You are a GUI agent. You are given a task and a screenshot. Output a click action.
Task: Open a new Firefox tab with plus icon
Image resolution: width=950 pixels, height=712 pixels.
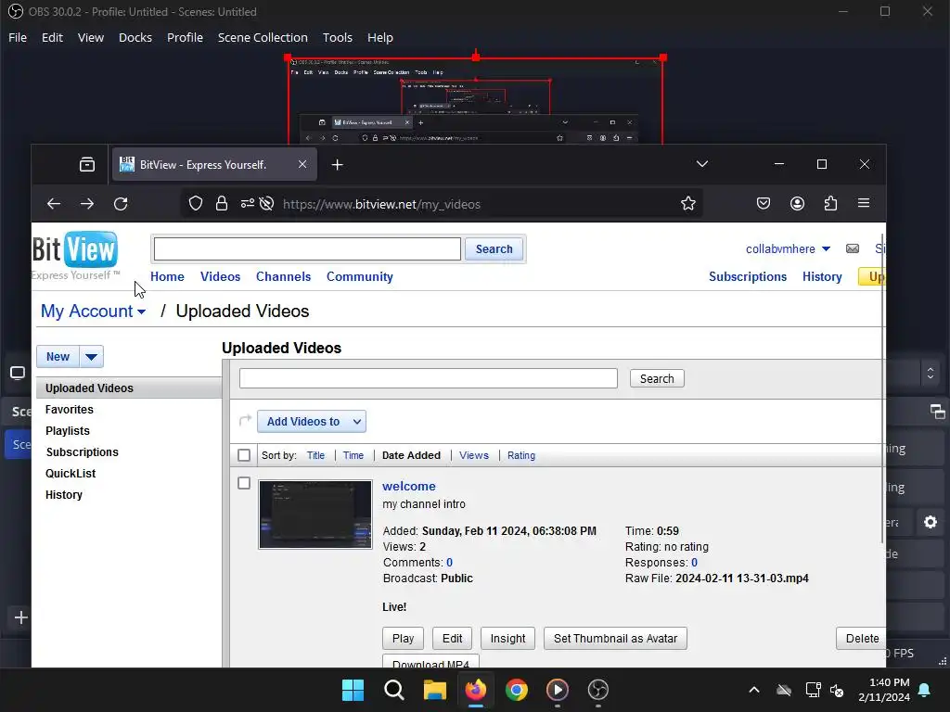[338, 165]
